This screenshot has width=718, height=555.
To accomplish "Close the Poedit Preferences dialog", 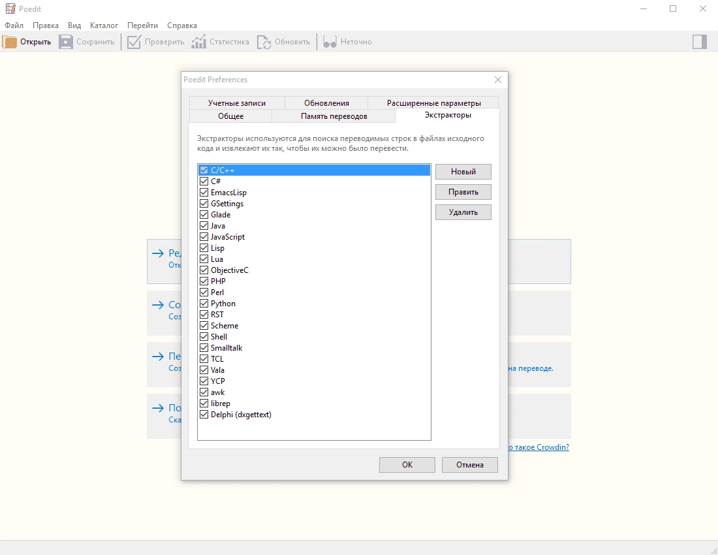I will click(498, 80).
